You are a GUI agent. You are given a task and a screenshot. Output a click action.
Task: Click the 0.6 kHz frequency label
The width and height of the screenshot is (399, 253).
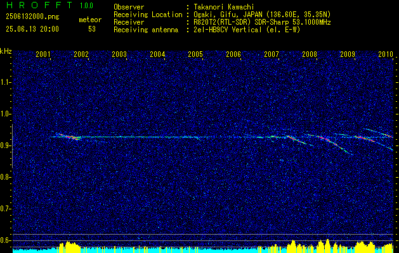click(5, 240)
